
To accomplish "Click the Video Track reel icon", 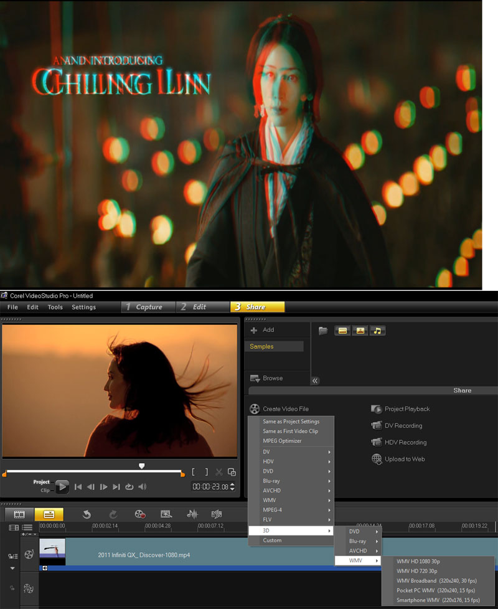I will tap(29, 554).
